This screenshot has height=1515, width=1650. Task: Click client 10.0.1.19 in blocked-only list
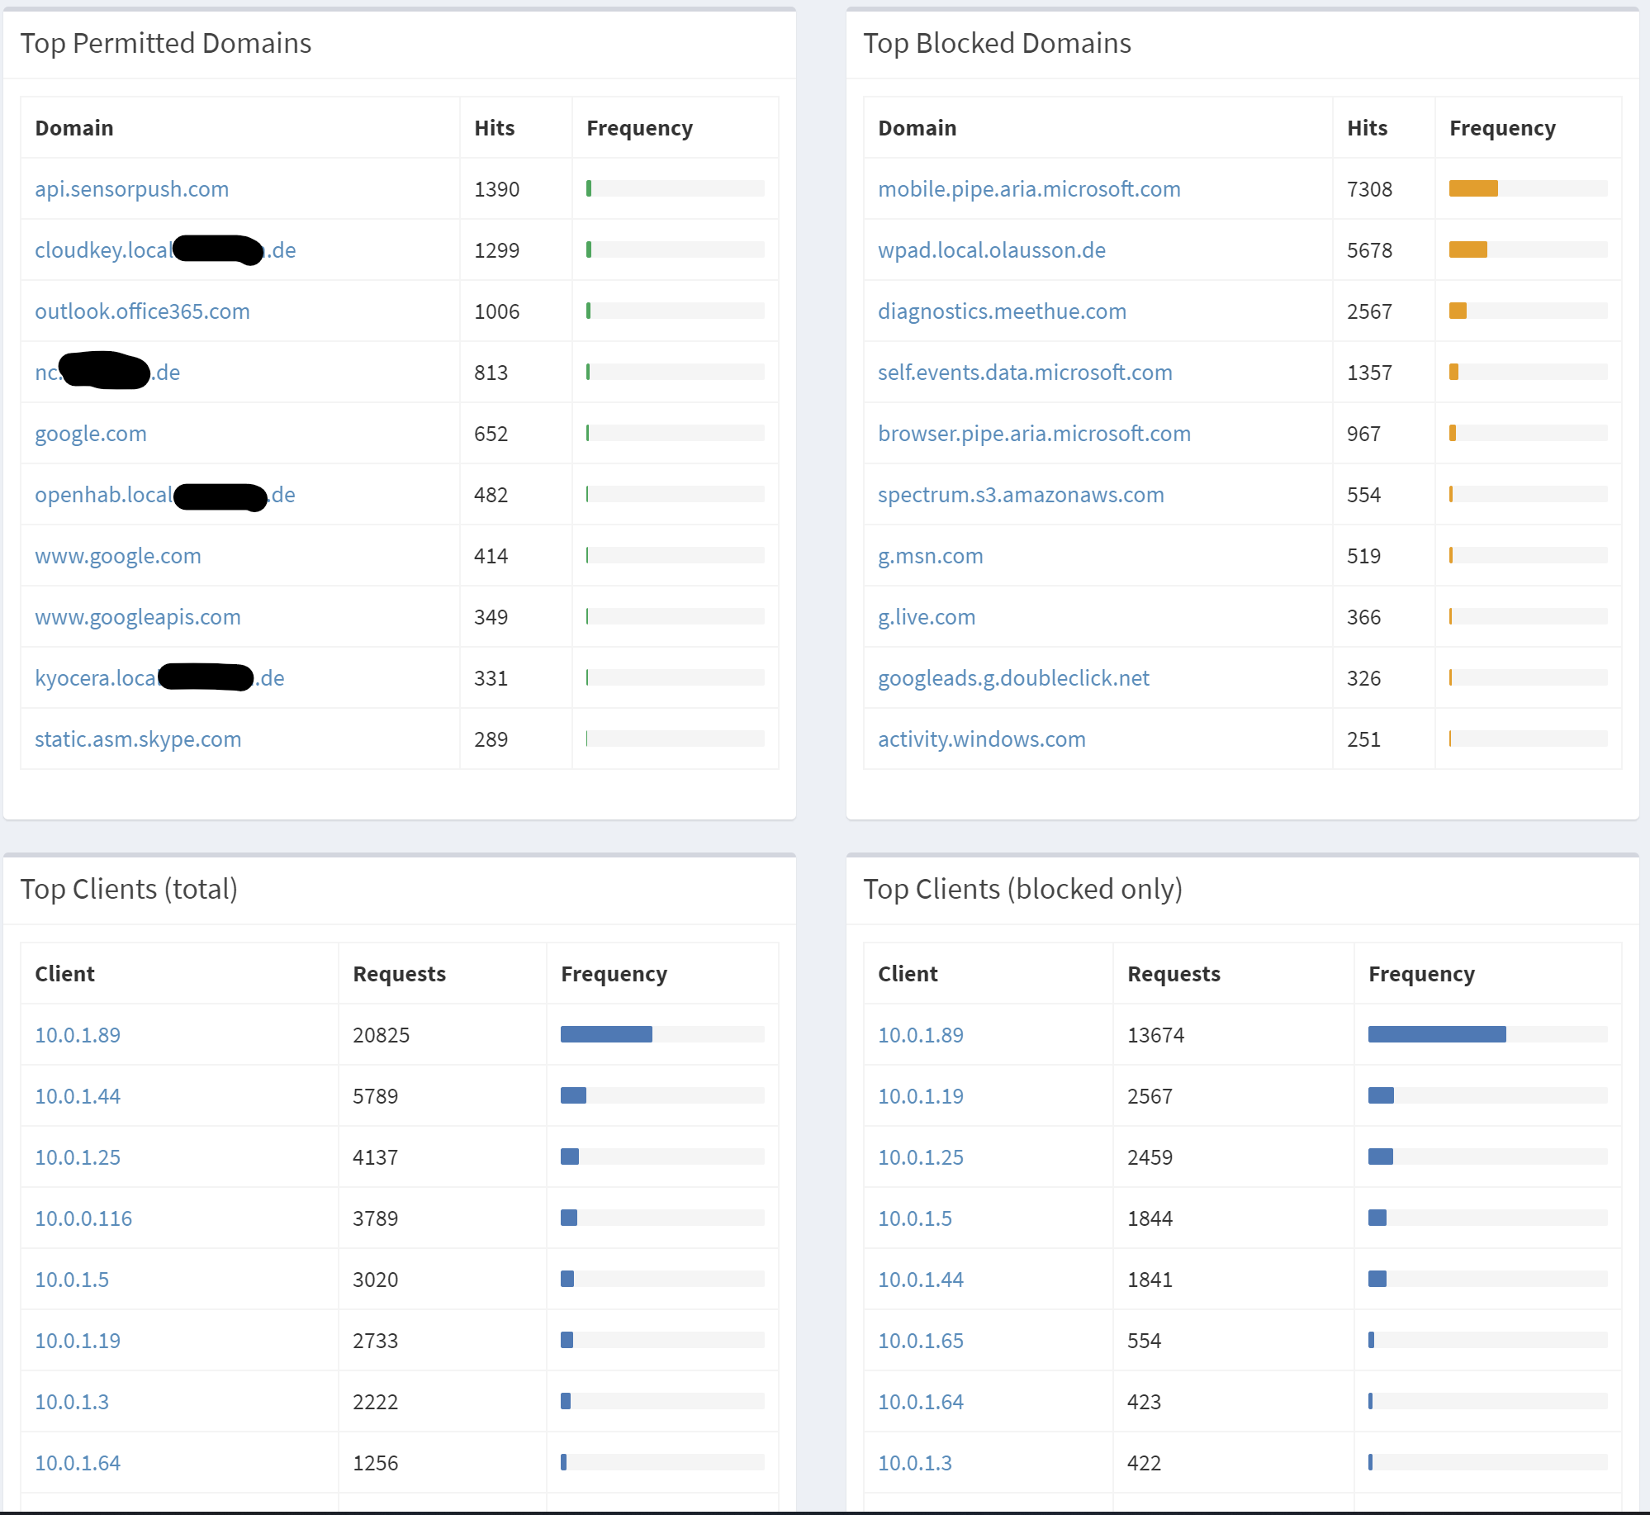tap(920, 1096)
